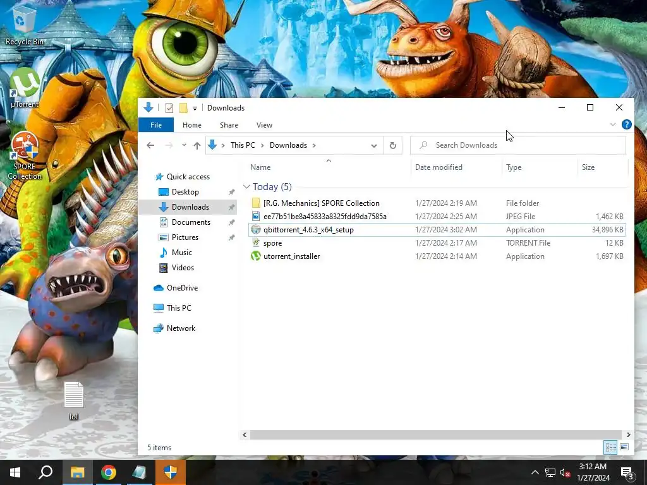
Task: Launch the µTorrent desktop shortcut
Action: pyautogui.click(x=25, y=88)
